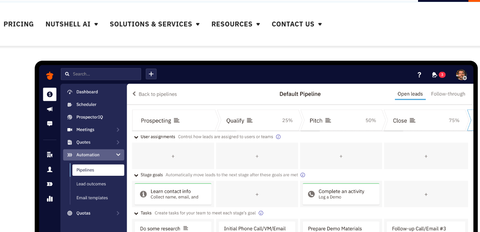Click the Nutshell acorn logo icon
Image resolution: width=480 pixels, height=232 pixels.
(50, 75)
